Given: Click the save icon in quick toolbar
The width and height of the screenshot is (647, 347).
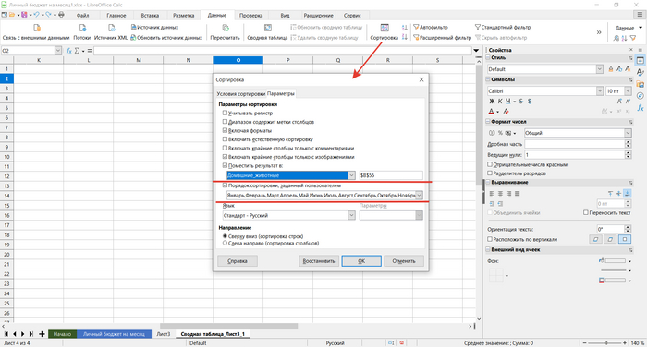Looking at the screenshot, I should (x=24, y=15).
